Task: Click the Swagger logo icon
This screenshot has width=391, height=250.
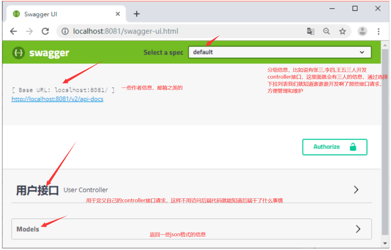Action: pyautogui.click(x=18, y=53)
